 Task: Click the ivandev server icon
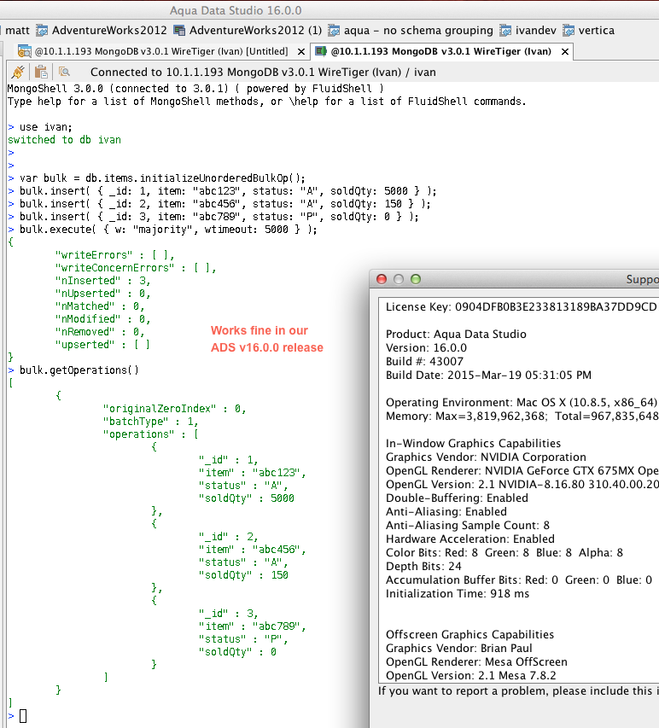(x=505, y=31)
